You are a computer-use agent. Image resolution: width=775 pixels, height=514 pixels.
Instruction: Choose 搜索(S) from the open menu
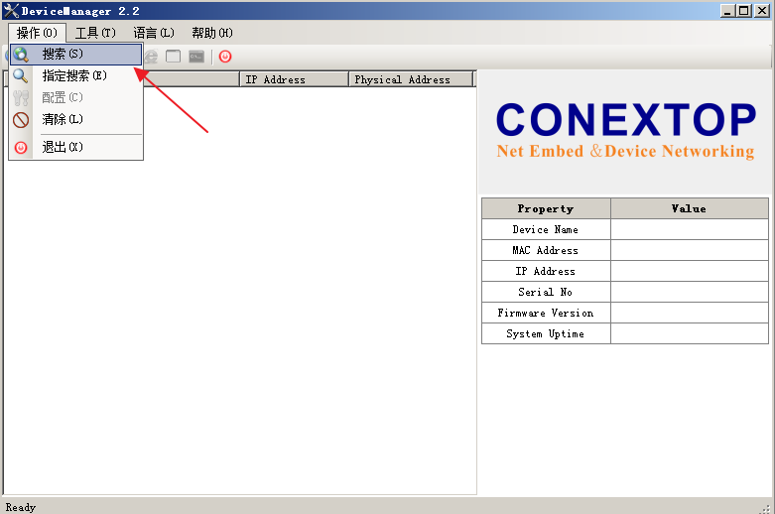click(63, 54)
